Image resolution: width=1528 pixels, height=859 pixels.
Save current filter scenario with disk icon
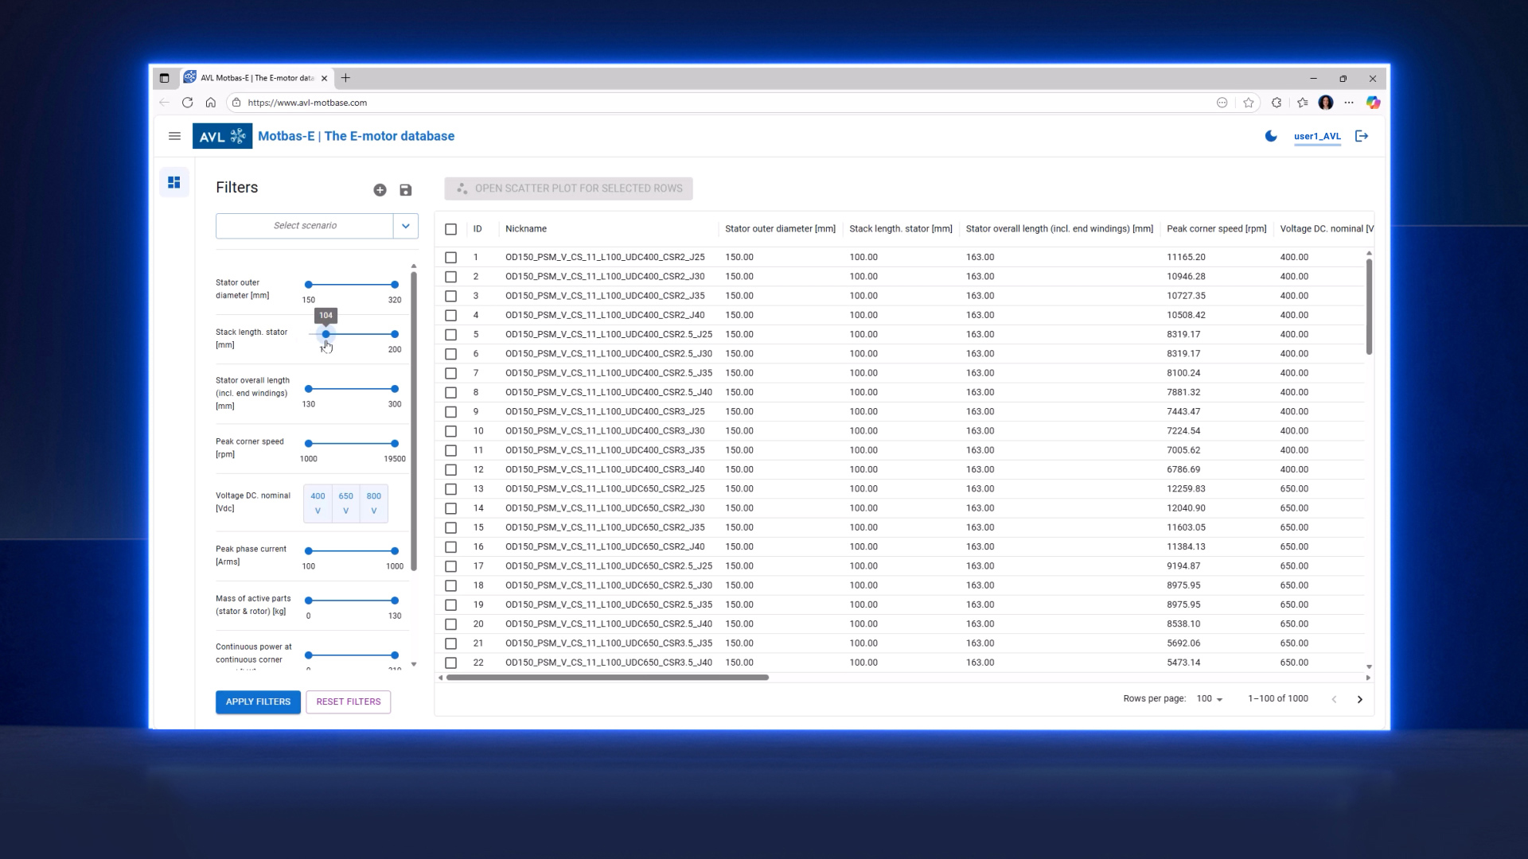[405, 190]
